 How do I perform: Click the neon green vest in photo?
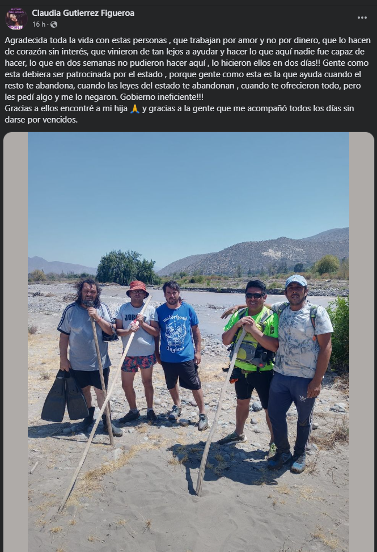click(252, 339)
